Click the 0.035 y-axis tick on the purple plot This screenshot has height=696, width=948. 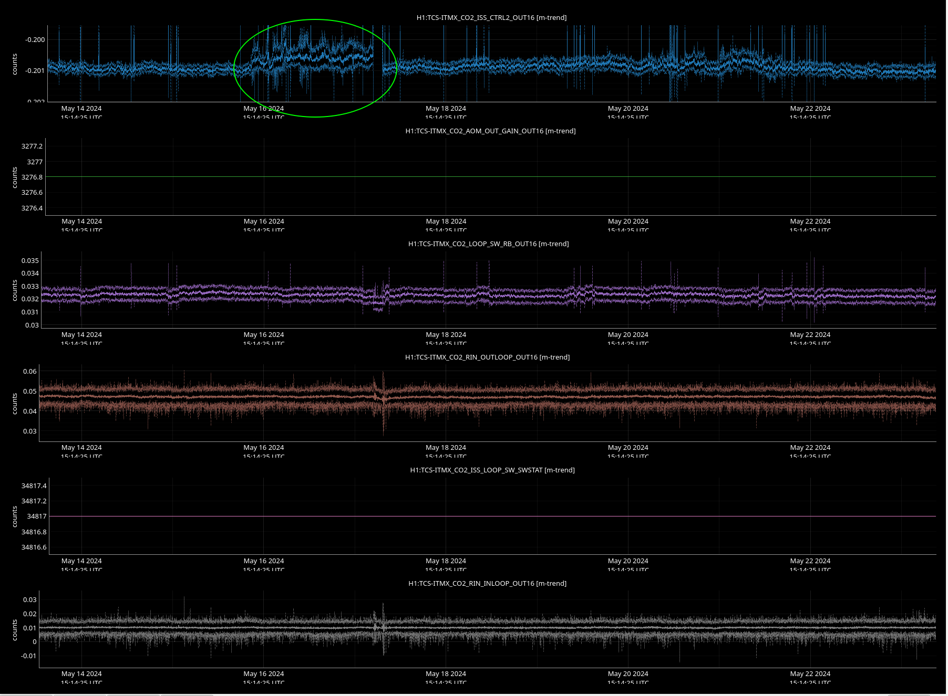pos(30,261)
